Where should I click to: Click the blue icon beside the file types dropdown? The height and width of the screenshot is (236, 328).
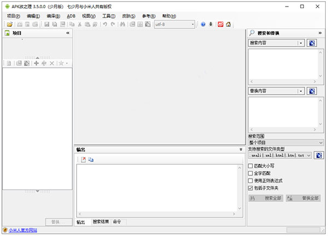[x=319, y=156]
